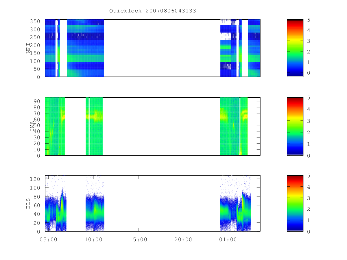Click inside the NPI spectrogram plot area
Viewport: 347px width, 260px height.
[x=153, y=48]
